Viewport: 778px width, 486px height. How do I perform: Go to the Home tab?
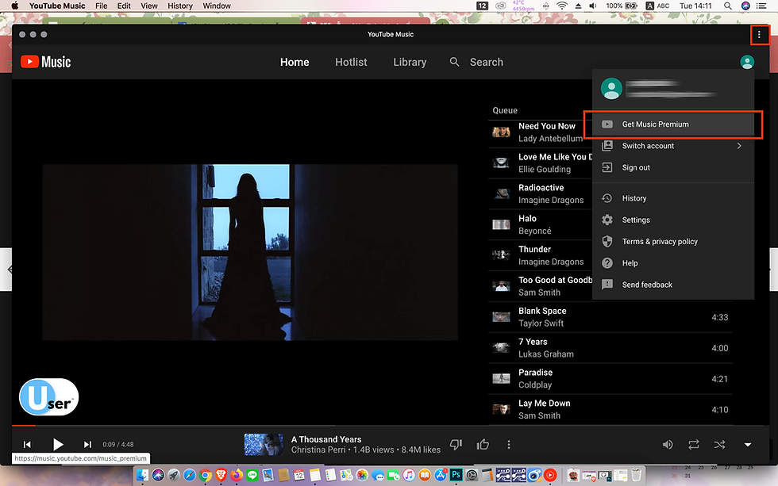coord(295,62)
